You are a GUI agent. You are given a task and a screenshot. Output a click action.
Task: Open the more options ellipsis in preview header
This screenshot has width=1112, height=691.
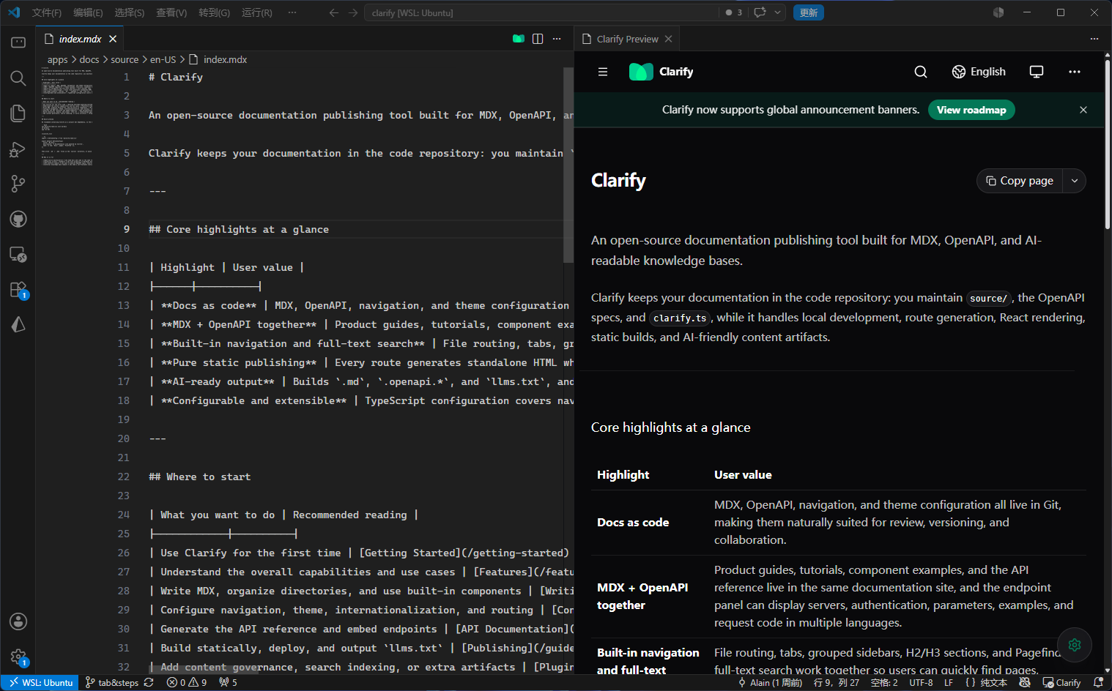(x=1075, y=72)
